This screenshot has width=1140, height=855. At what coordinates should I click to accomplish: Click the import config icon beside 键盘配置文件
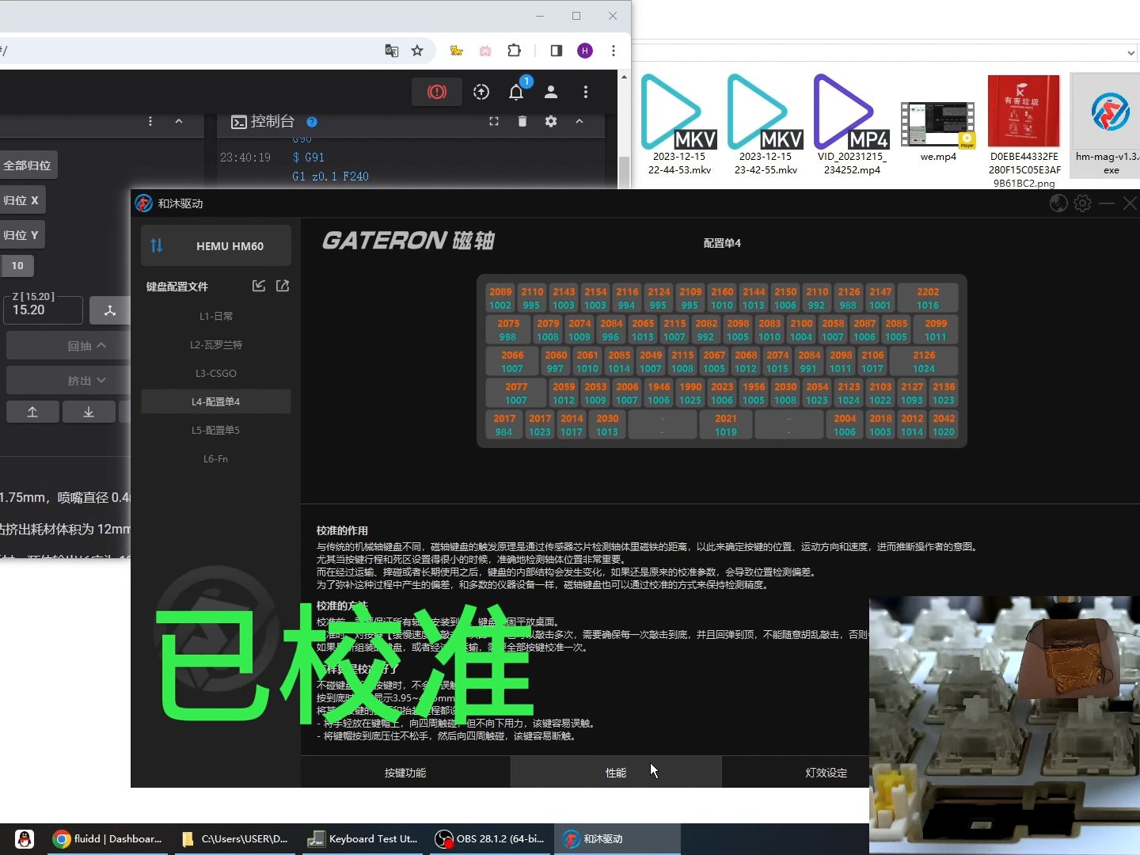pyautogui.click(x=259, y=286)
